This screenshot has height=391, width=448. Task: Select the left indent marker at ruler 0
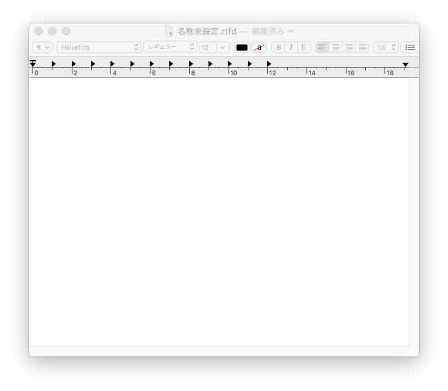point(33,63)
